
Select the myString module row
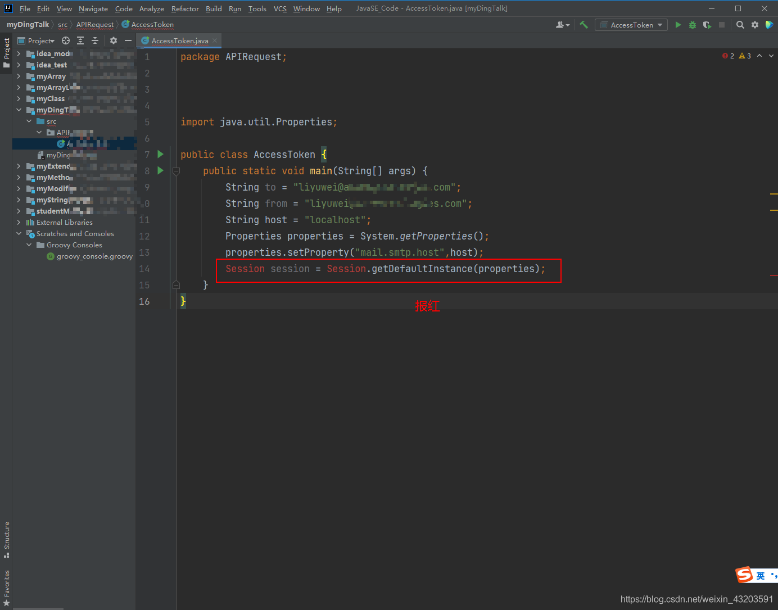(x=74, y=200)
